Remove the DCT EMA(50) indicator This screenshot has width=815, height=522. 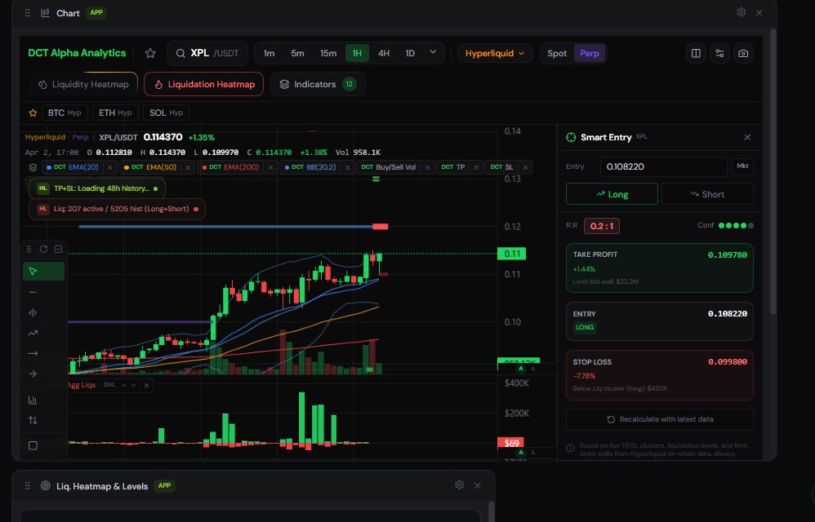tap(188, 167)
